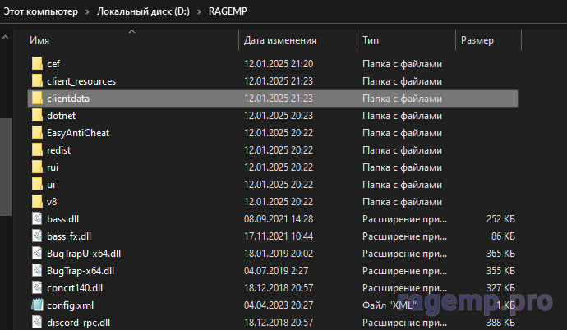Select the bass_fx.dll file name
This screenshot has height=330, width=567.
pos(69,236)
